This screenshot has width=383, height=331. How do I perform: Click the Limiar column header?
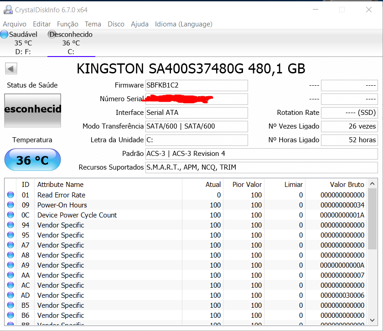point(285,185)
